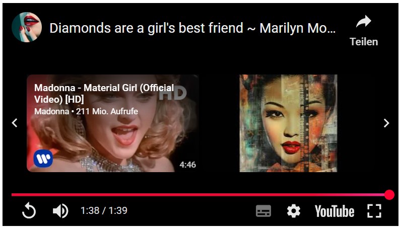402x227 pixels.
Task: Click the Teilen label
Action: pyautogui.click(x=364, y=42)
